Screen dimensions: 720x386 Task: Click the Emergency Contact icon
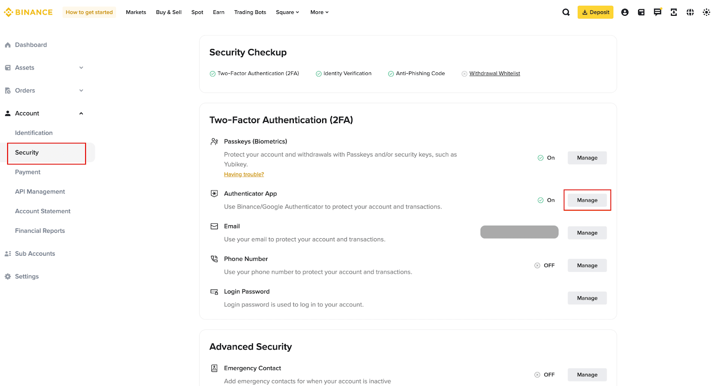214,368
